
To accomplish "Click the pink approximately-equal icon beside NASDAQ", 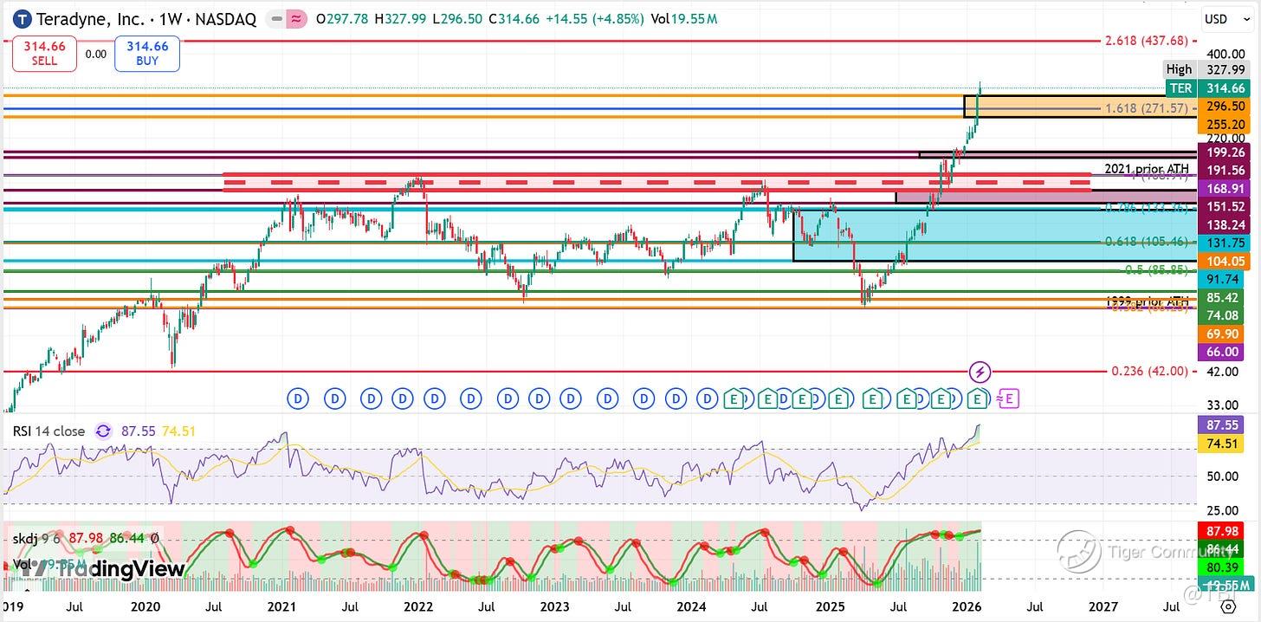I will click(x=297, y=18).
